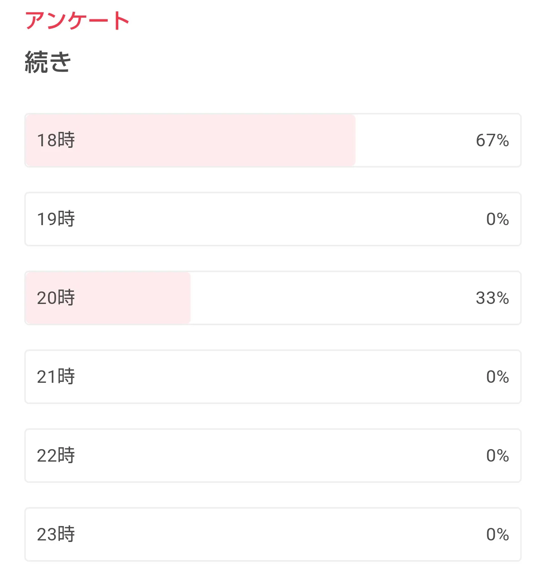Image resolution: width=546 pixels, height=581 pixels.
Task: Click the アンケート heading
Action: point(77,20)
